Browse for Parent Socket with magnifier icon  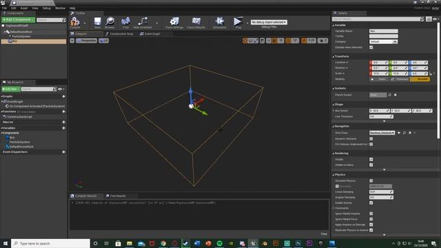coord(390,95)
